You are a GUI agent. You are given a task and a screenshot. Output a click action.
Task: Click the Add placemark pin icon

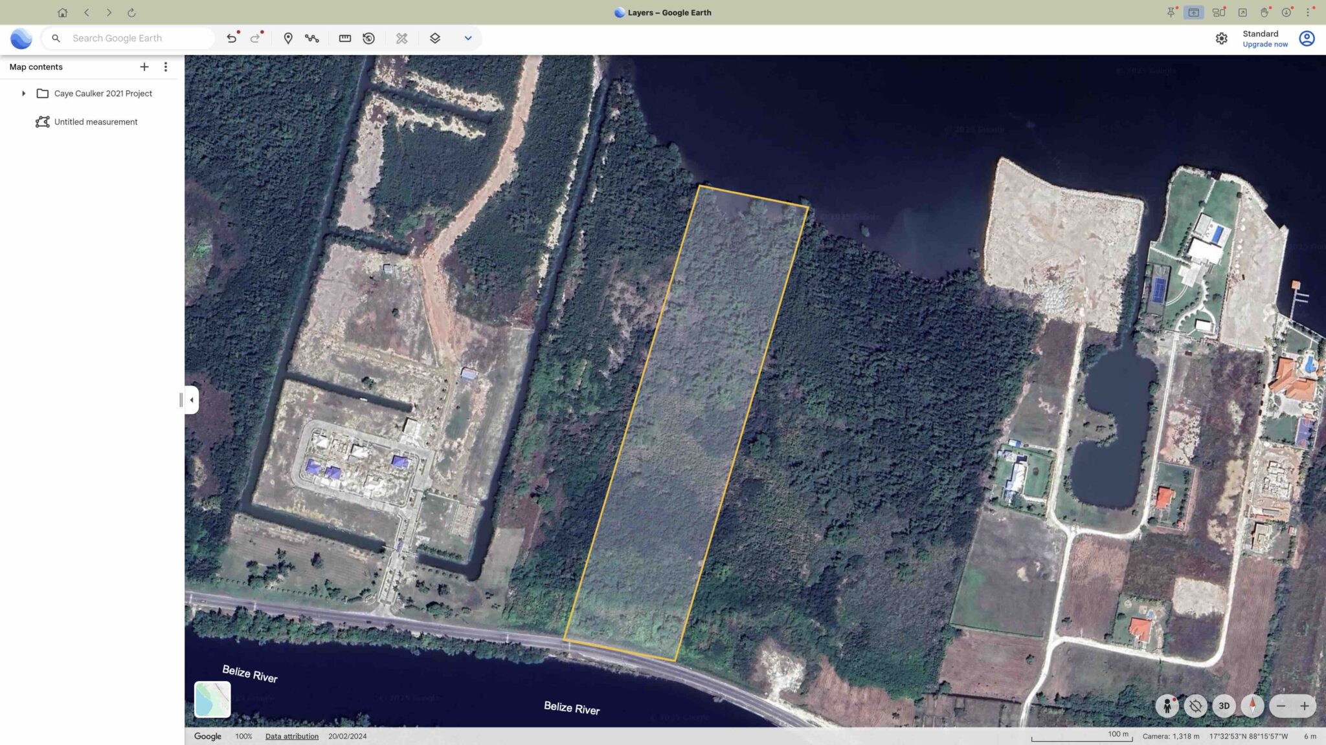click(288, 38)
